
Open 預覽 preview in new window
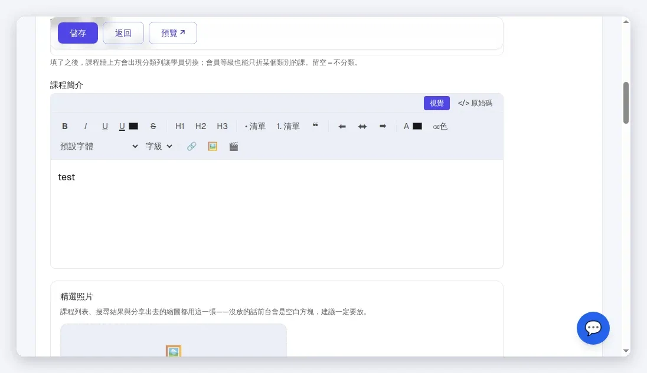(x=172, y=33)
